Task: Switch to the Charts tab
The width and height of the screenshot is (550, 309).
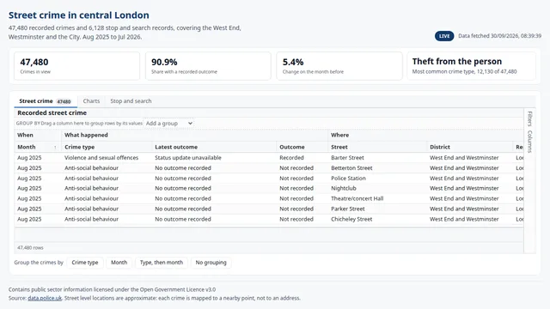Action: click(x=91, y=101)
